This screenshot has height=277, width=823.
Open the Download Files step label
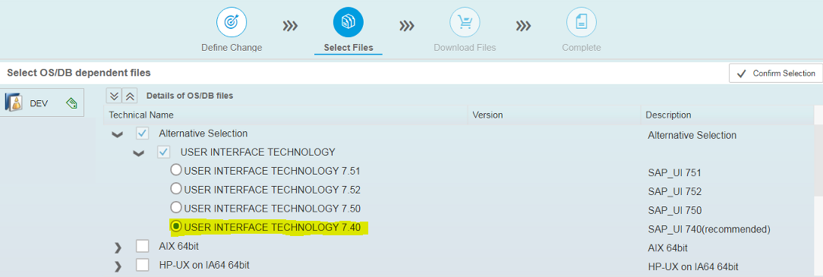pos(465,48)
